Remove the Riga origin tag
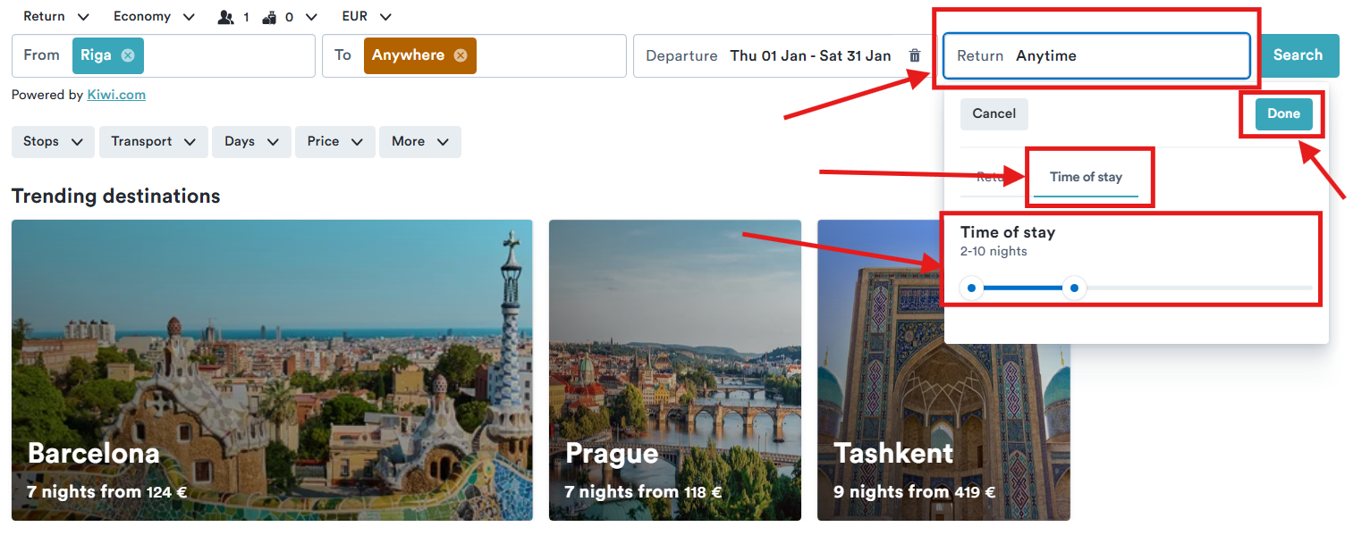Viewport: 1370px width, 552px height. coord(128,55)
